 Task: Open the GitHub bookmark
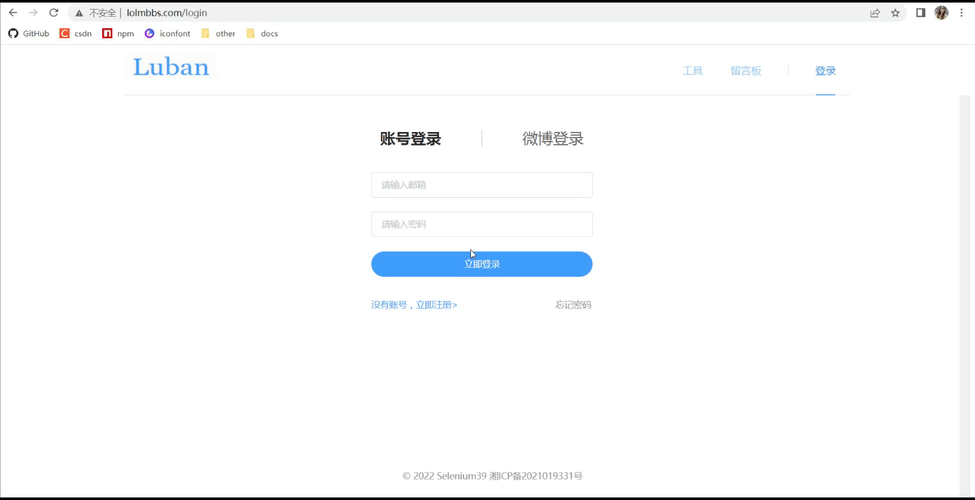point(29,33)
